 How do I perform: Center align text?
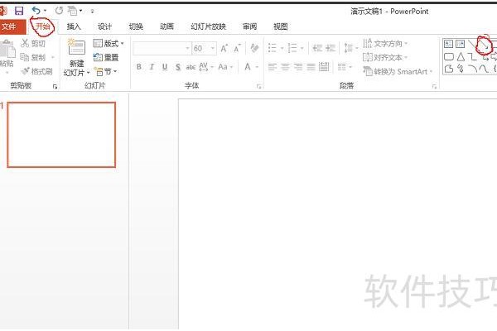tap(285, 67)
